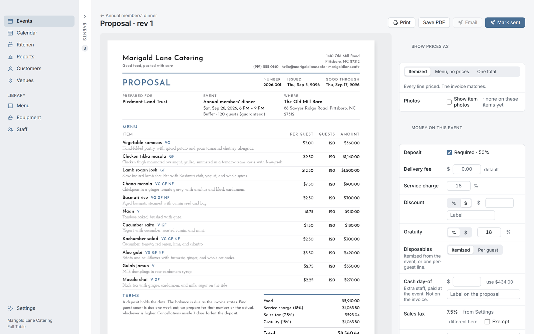Click the Events calendar icon in sidebar
Screen dimensions: 534x334
tap(10, 21)
